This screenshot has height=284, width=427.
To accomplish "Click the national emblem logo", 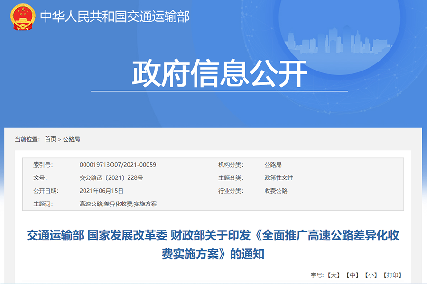I will click(23, 17).
